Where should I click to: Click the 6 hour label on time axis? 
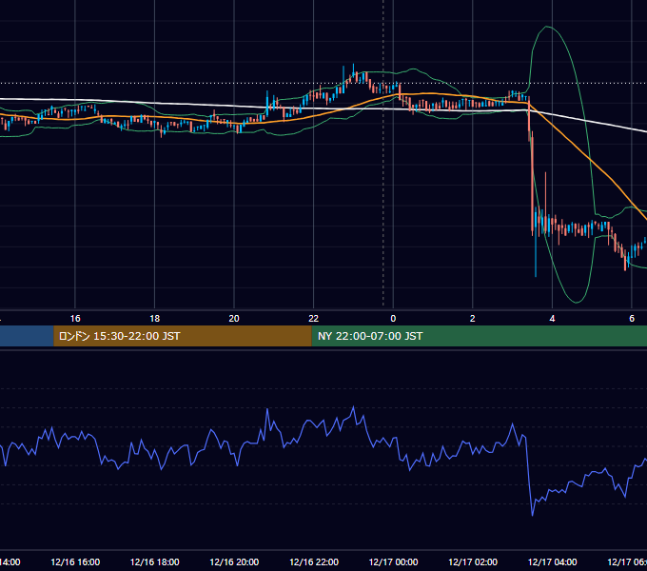pos(632,319)
